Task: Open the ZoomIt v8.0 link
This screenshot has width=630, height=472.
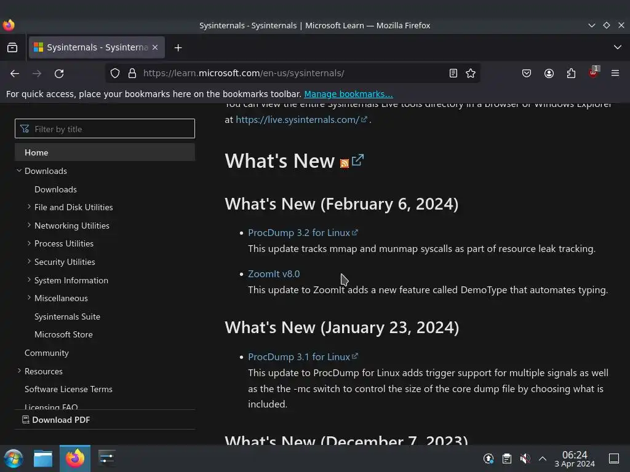Action: pos(274,273)
